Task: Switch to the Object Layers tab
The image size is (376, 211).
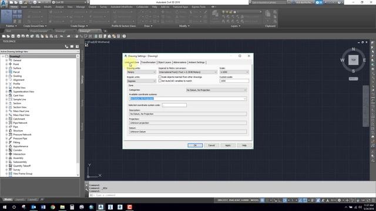Action: click(164, 63)
